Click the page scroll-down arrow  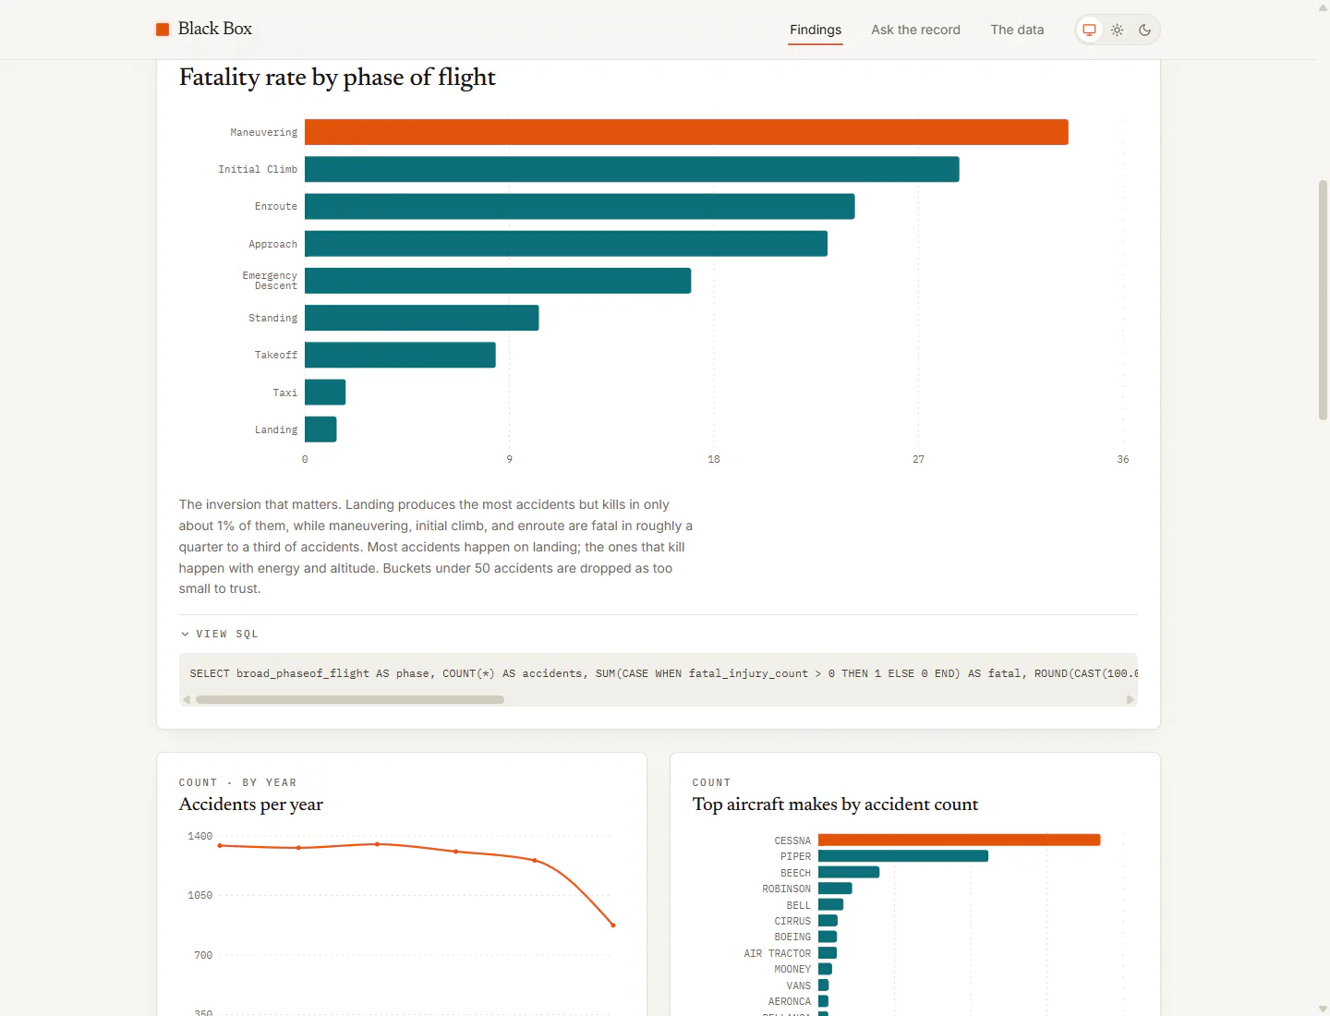pyautogui.click(x=1323, y=1009)
